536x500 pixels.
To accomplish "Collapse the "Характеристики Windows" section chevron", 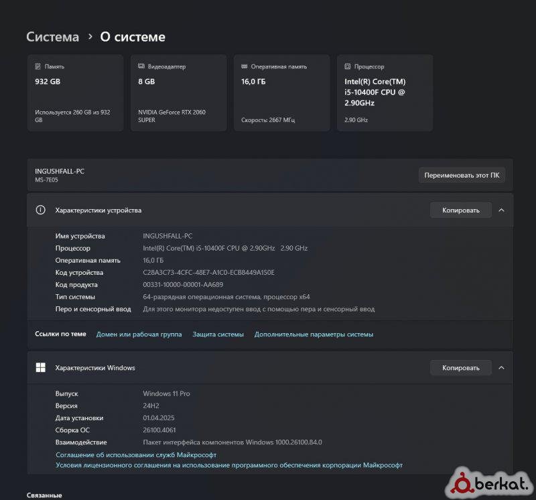I will click(501, 368).
